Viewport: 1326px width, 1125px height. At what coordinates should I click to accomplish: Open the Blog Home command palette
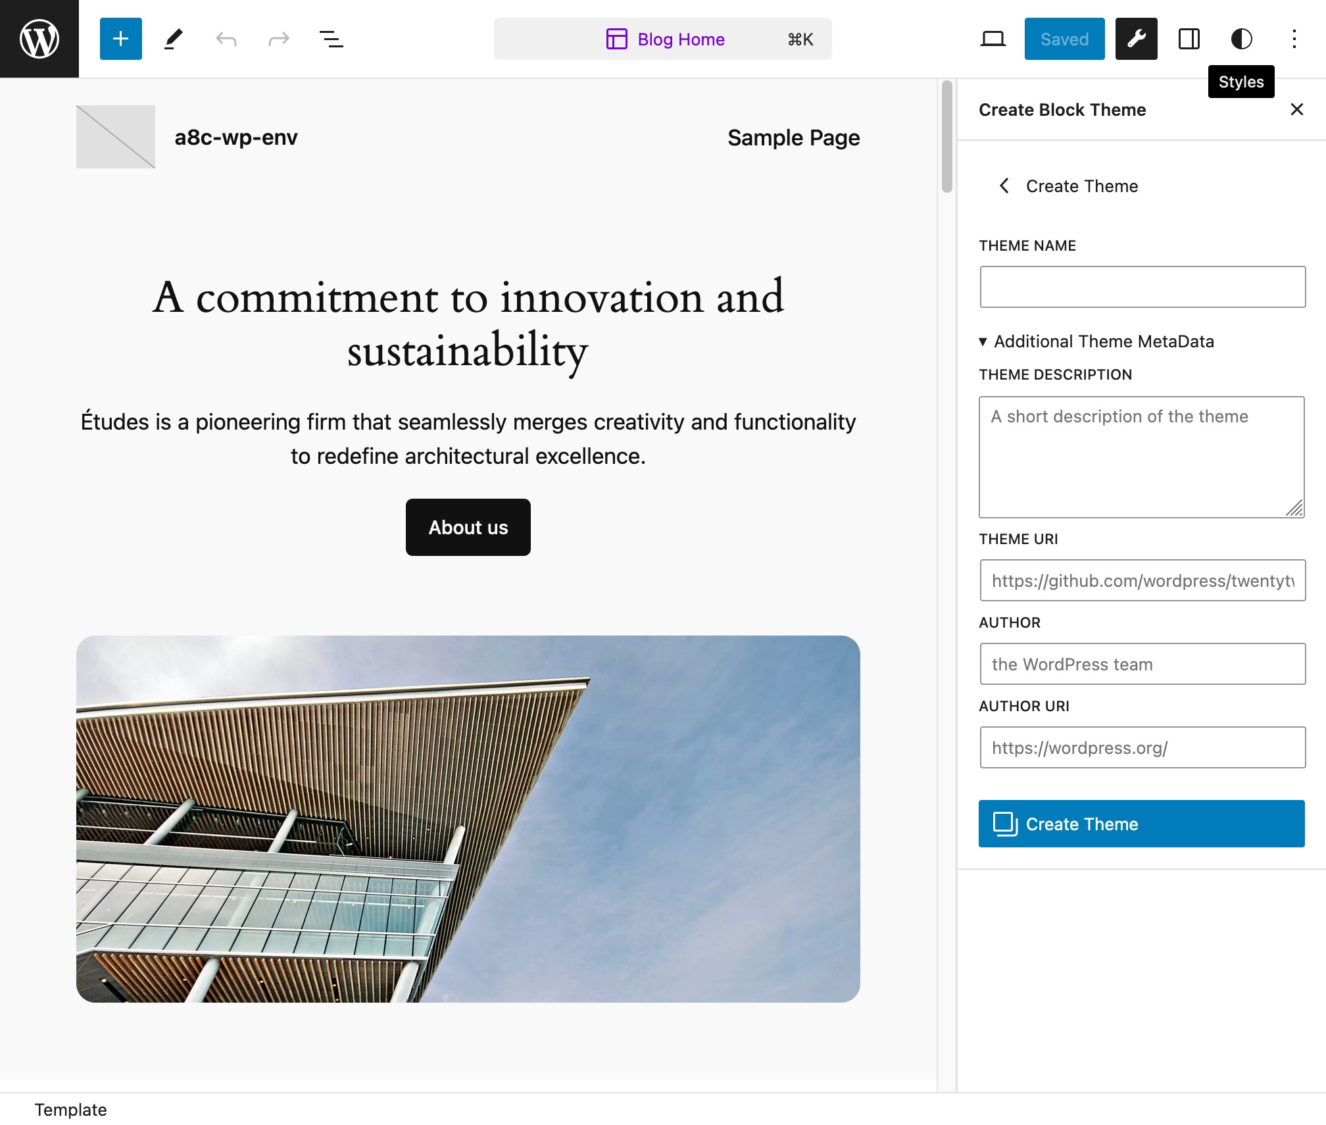(x=662, y=39)
